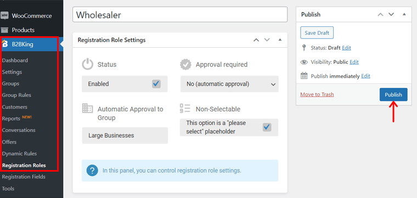Uncheck the Enabled status checkbox
The image size is (417, 198).
click(156, 84)
